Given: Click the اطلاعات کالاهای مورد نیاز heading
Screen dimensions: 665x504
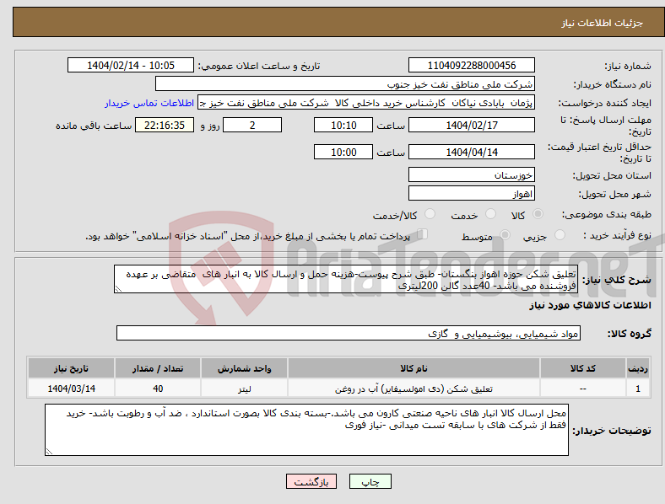Looking at the screenshot, I should (590, 305).
